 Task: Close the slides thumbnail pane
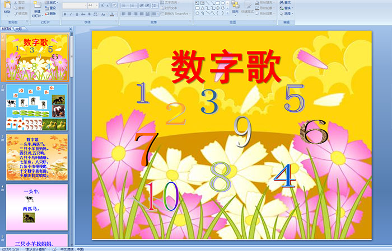(71, 29)
